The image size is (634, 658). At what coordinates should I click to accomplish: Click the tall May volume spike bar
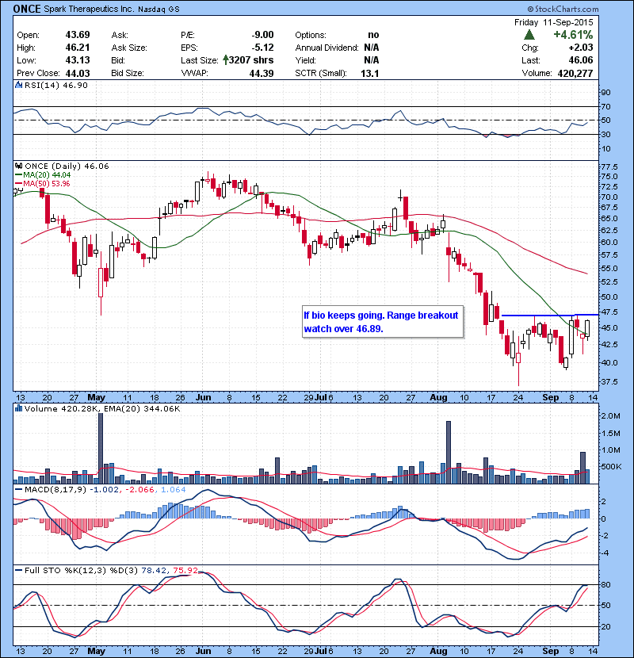click(x=101, y=448)
